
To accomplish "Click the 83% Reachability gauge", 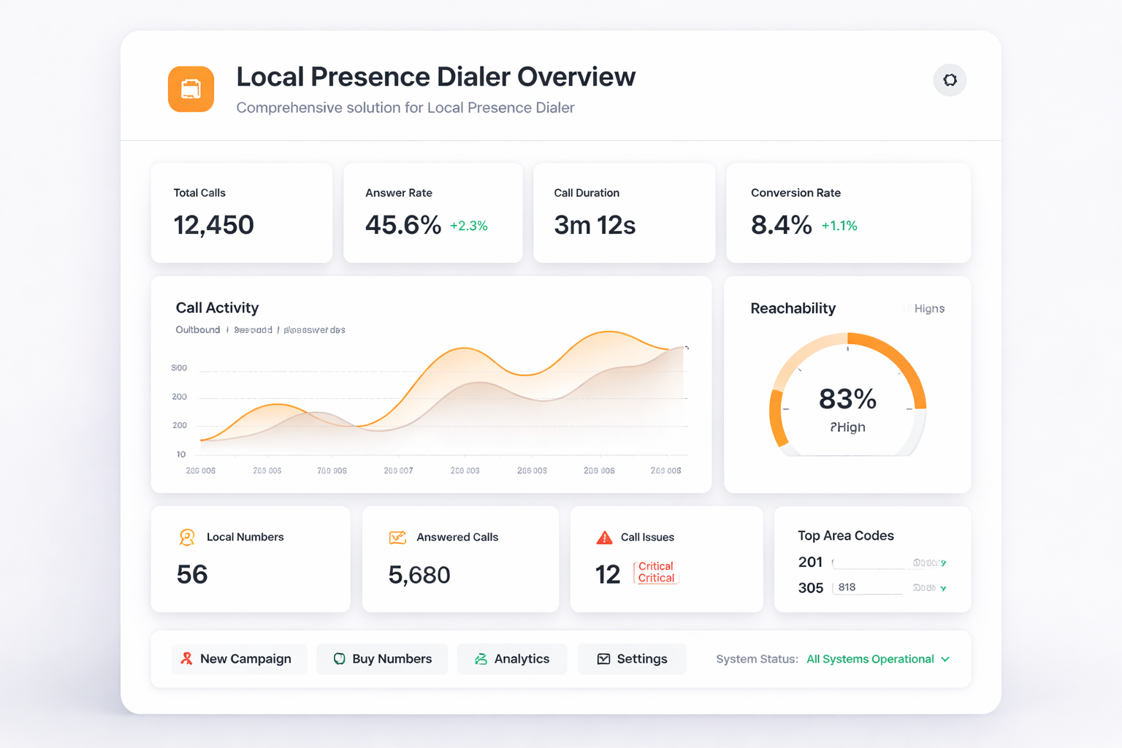I will click(x=847, y=400).
